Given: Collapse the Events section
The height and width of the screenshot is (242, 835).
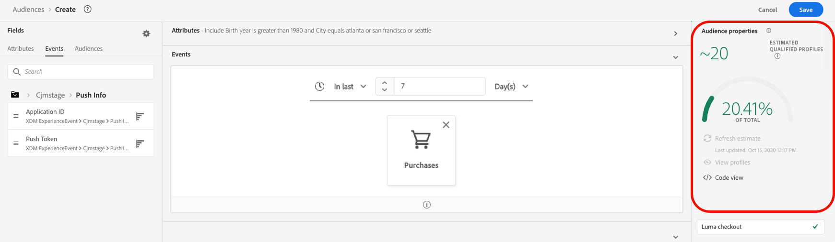Looking at the screenshot, I should 675,57.
